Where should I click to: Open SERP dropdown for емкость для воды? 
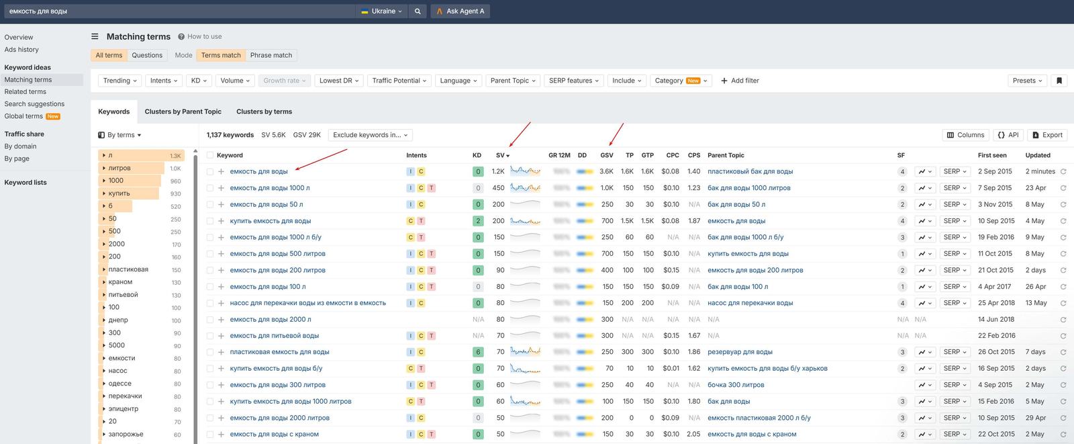955,172
